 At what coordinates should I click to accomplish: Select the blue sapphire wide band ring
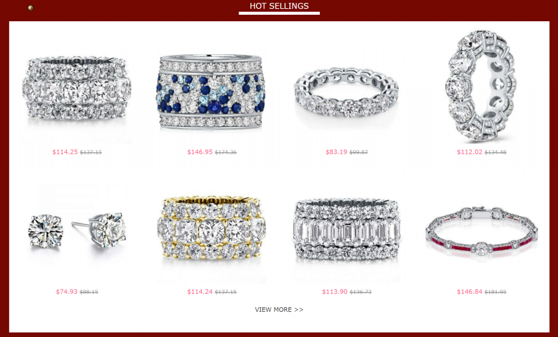(211, 92)
